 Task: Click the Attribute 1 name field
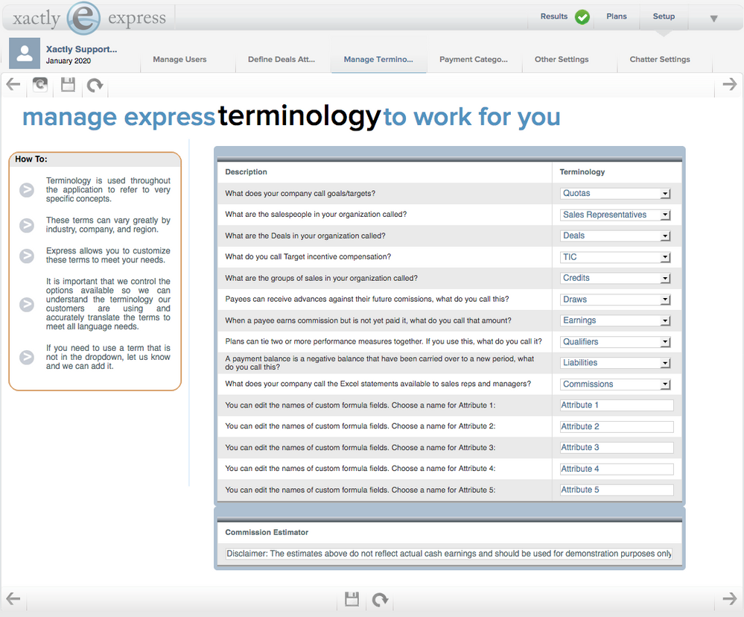(x=617, y=405)
